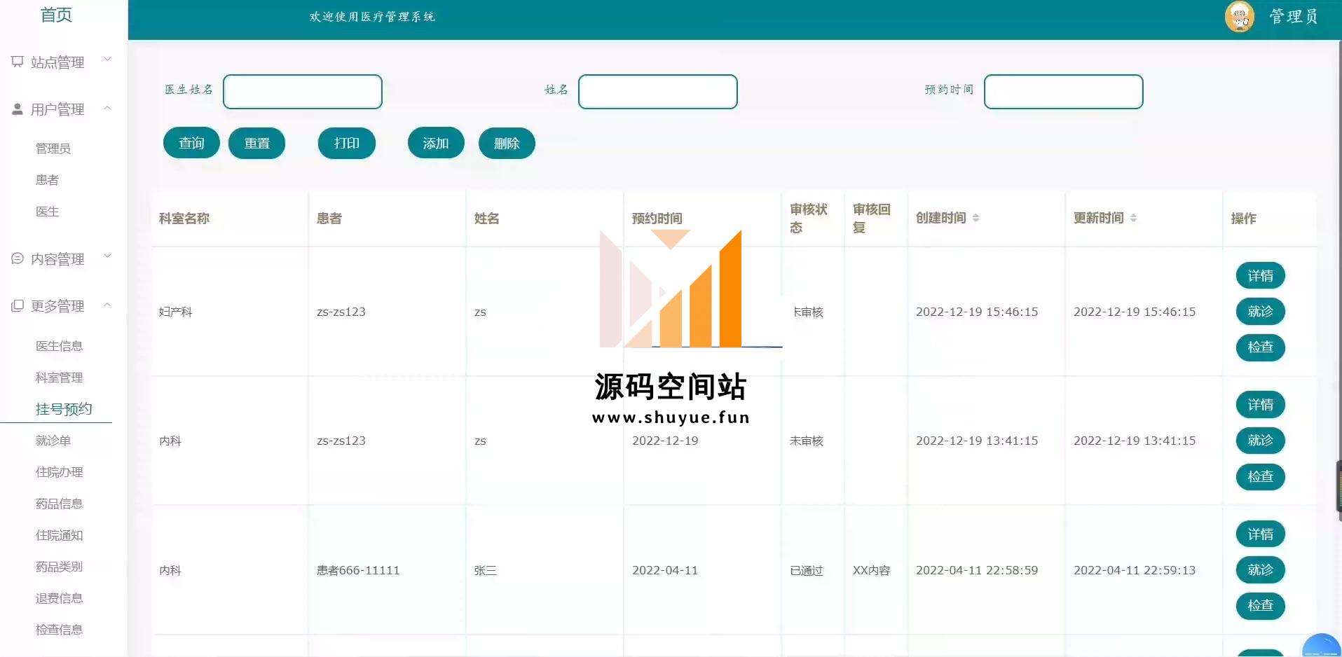The image size is (1342, 657).
Task: Click the 更多管理 copy icon
Action: (18, 305)
